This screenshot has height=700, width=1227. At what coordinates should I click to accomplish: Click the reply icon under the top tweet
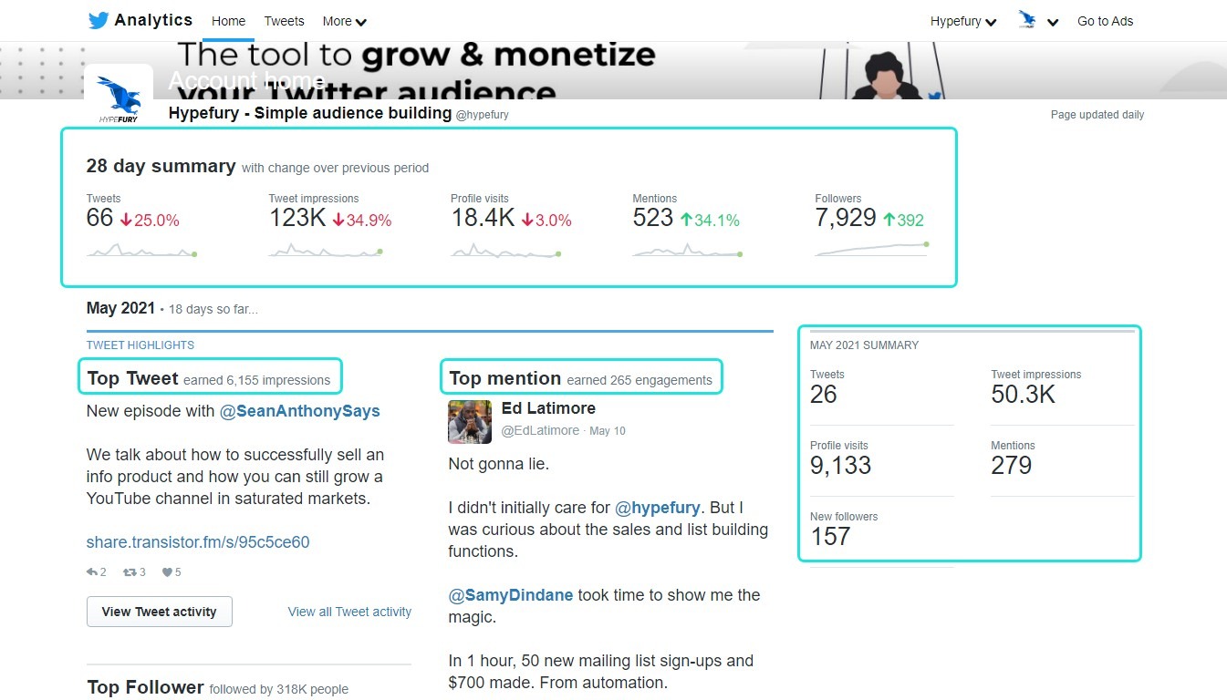pos(91,571)
